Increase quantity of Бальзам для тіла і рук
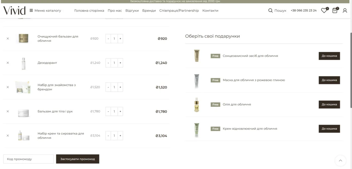The image size is (352, 169). [120, 111]
